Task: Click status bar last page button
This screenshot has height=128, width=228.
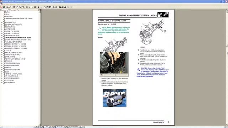Action: coord(67,127)
